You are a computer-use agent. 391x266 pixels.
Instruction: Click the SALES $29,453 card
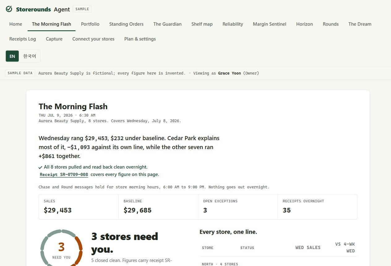[79, 207]
